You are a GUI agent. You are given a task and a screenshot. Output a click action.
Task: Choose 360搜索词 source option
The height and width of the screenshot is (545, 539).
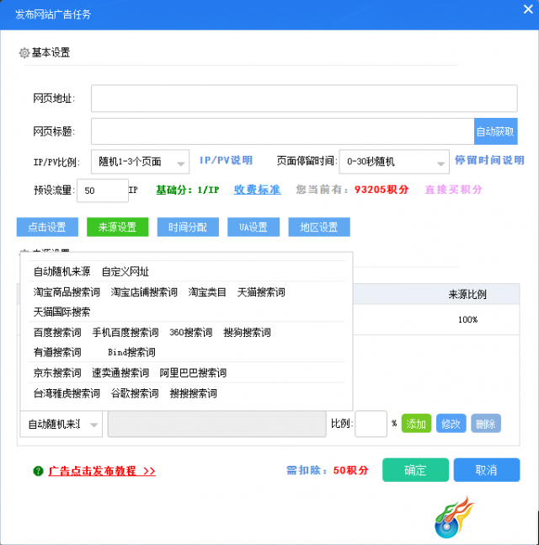pos(191,332)
